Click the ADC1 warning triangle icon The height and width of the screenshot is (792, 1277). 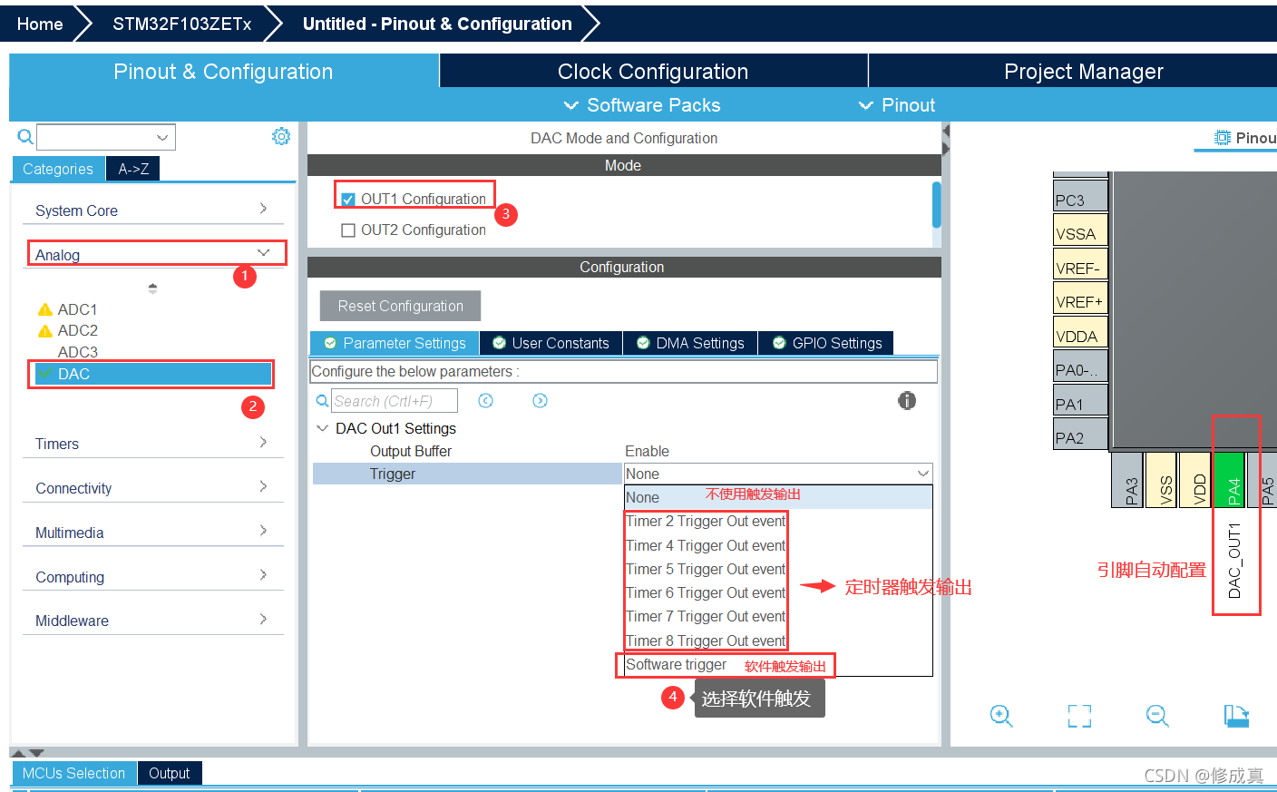[44, 309]
